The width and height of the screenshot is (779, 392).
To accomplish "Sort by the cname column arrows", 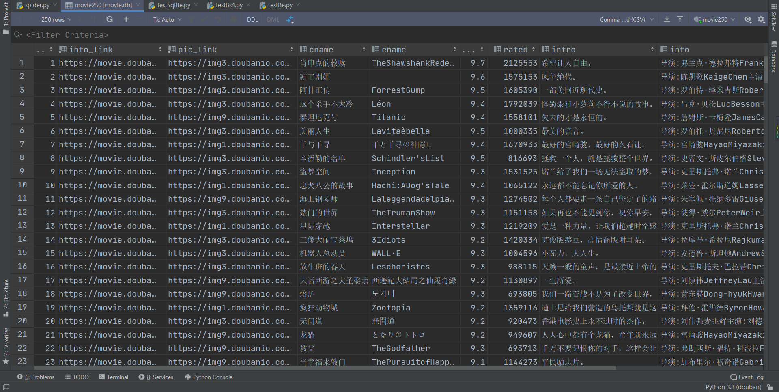I will (x=364, y=49).
